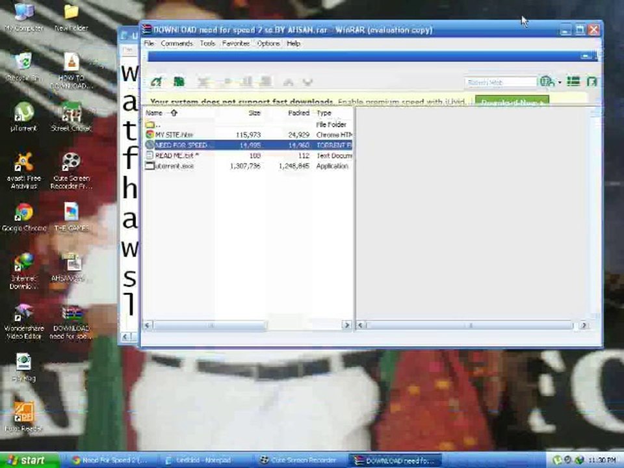This screenshot has width=624, height=468.
Task: Launch the Street Cricket desktop shortcut
Action: coord(71,117)
